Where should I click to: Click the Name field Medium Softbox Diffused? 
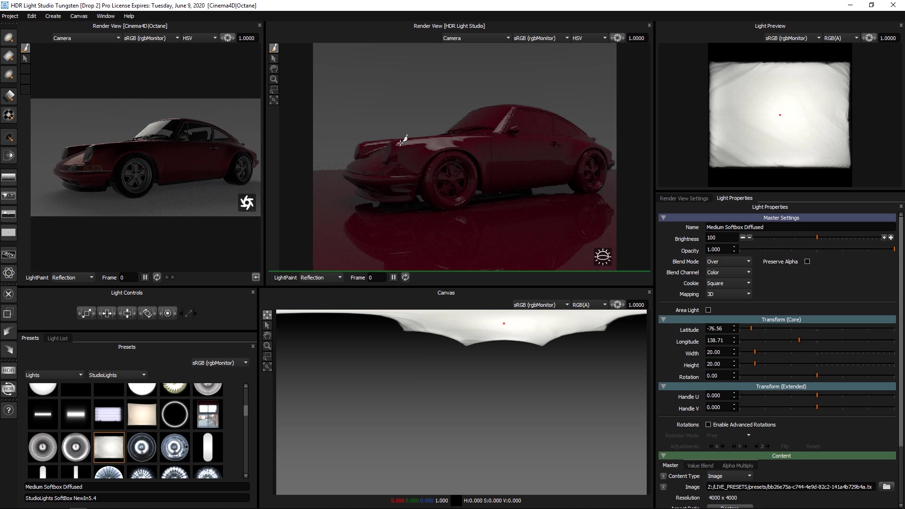[x=800, y=227]
